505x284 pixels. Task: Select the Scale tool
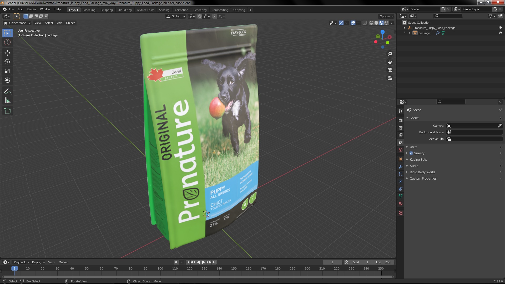coord(7,71)
